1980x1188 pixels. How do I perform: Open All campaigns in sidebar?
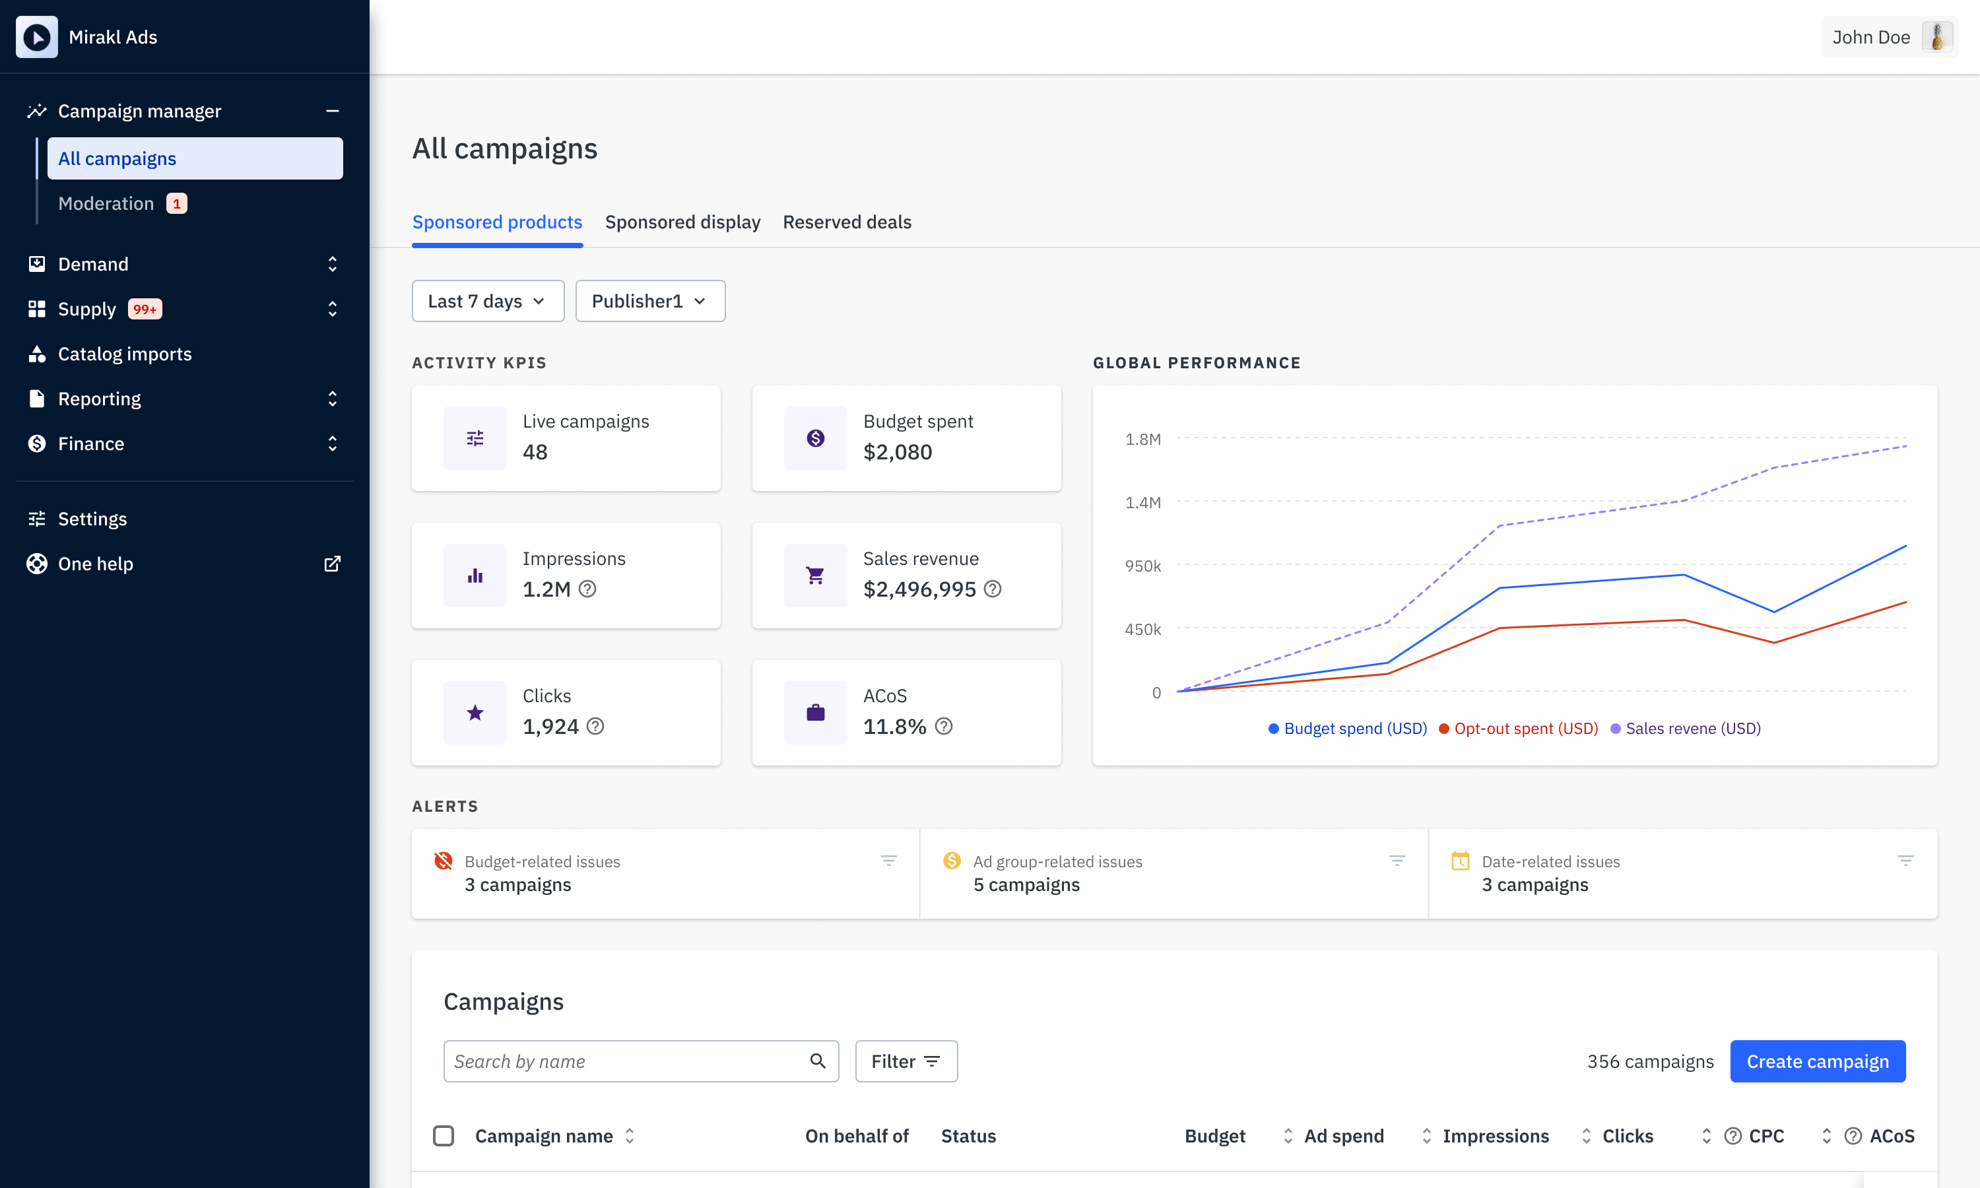coord(195,158)
